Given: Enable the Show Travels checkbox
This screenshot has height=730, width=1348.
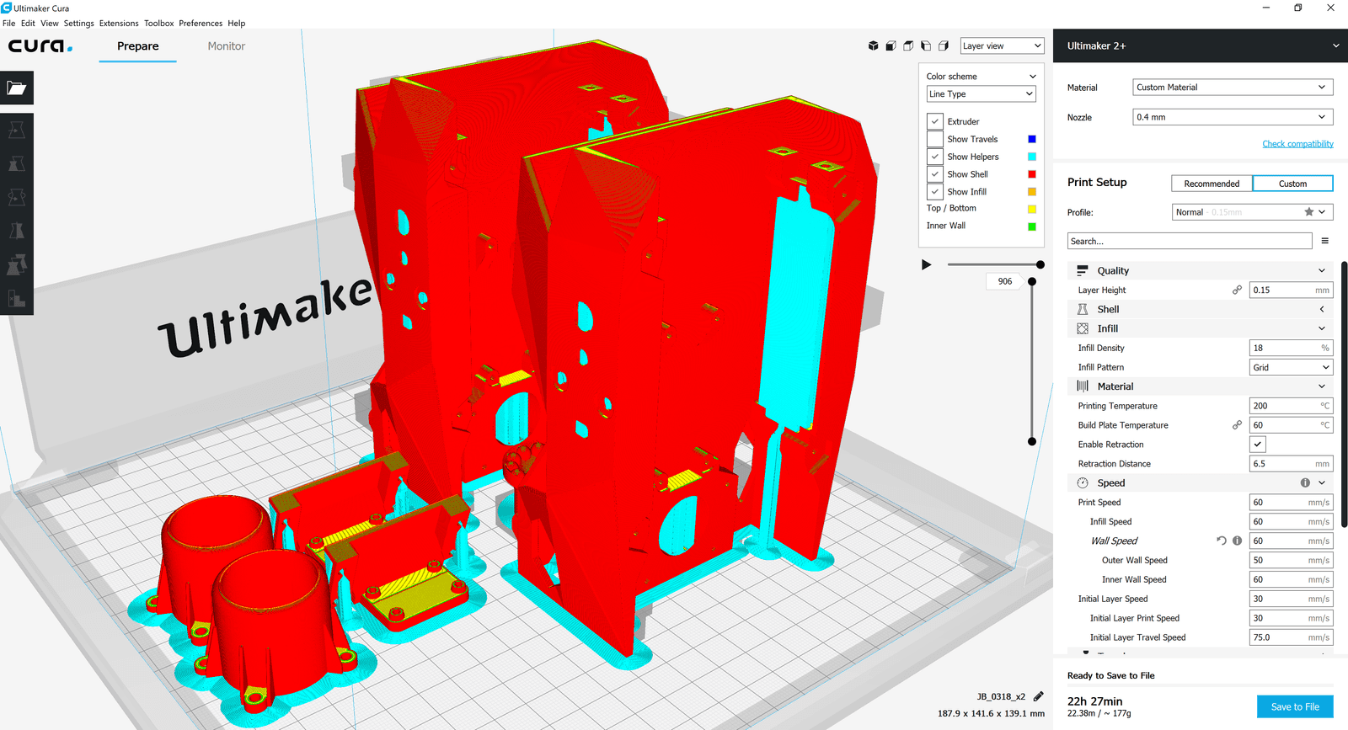Looking at the screenshot, I should pos(934,139).
